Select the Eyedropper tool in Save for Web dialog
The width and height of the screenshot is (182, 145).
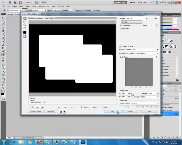[x=24, y=28]
